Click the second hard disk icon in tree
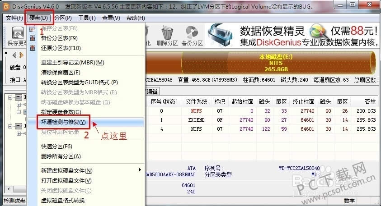The image size is (381, 206). pos(19,126)
